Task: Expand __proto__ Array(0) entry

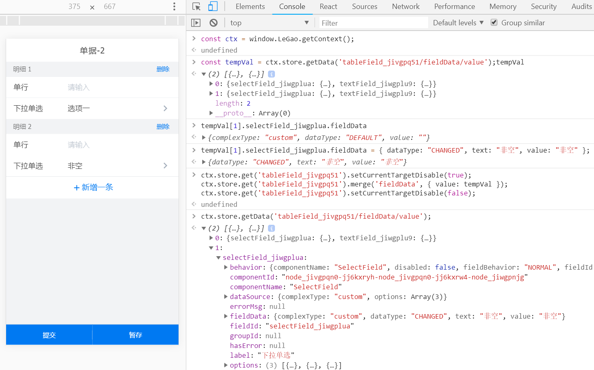Action: (x=211, y=113)
